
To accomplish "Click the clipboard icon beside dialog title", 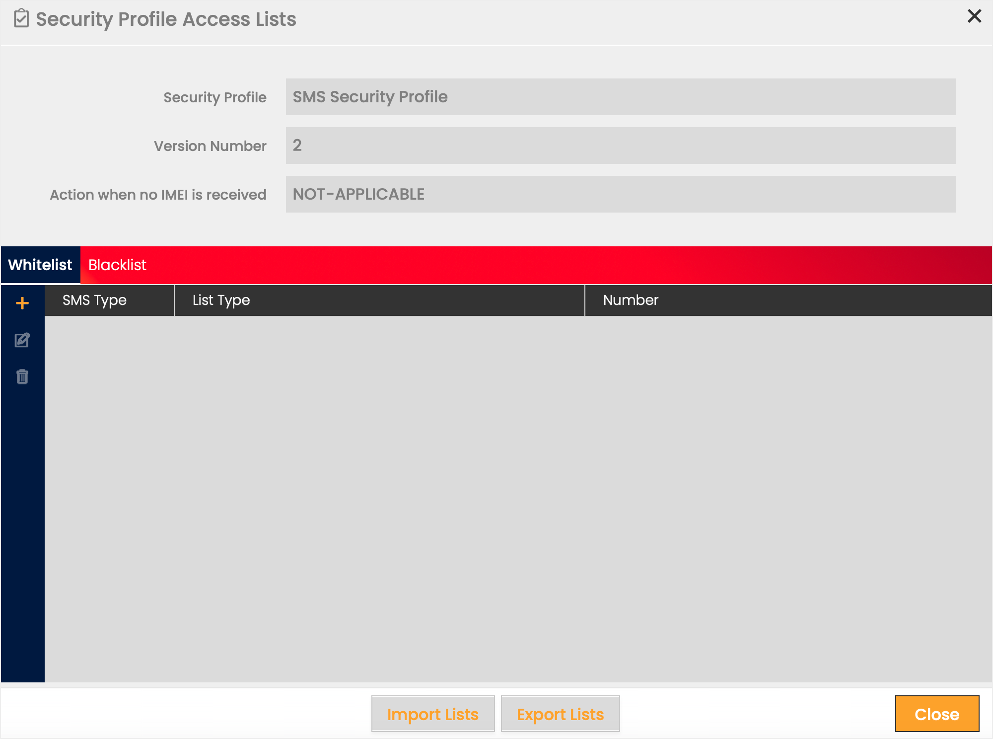I will (21, 19).
